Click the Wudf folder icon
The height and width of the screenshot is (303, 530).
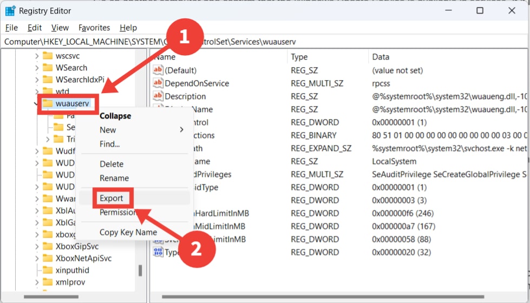48,150
